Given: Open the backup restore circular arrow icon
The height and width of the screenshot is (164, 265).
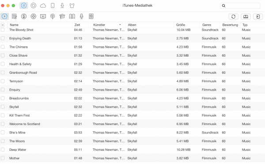Looking at the screenshot, I should point(34,6).
